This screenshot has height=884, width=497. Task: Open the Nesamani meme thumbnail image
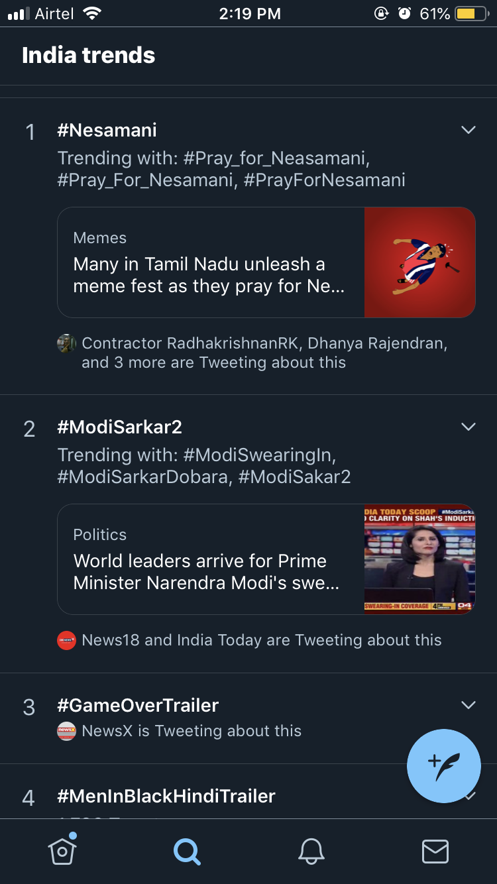(420, 262)
